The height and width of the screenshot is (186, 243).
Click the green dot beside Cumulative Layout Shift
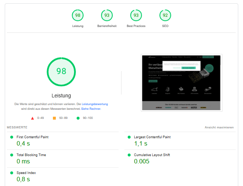tap(129, 155)
